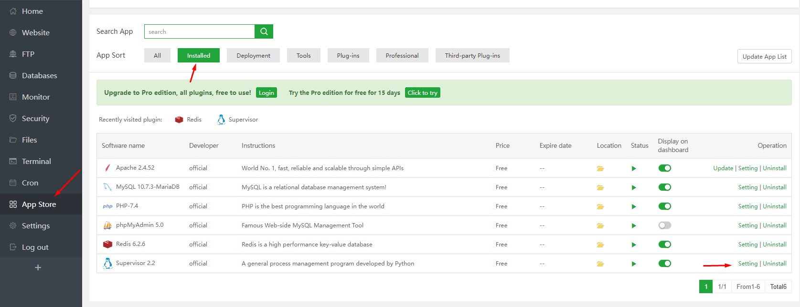Select the Third-party Plug-ins tab
This screenshot has width=800, height=307.
pyautogui.click(x=472, y=55)
